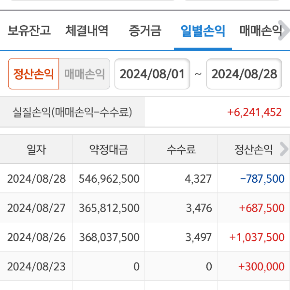Click the 일자 column header

(36, 149)
